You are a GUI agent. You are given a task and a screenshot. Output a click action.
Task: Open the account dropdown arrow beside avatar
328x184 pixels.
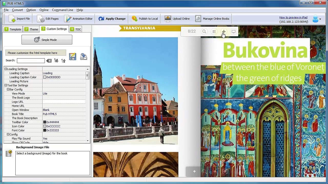click(320, 19)
